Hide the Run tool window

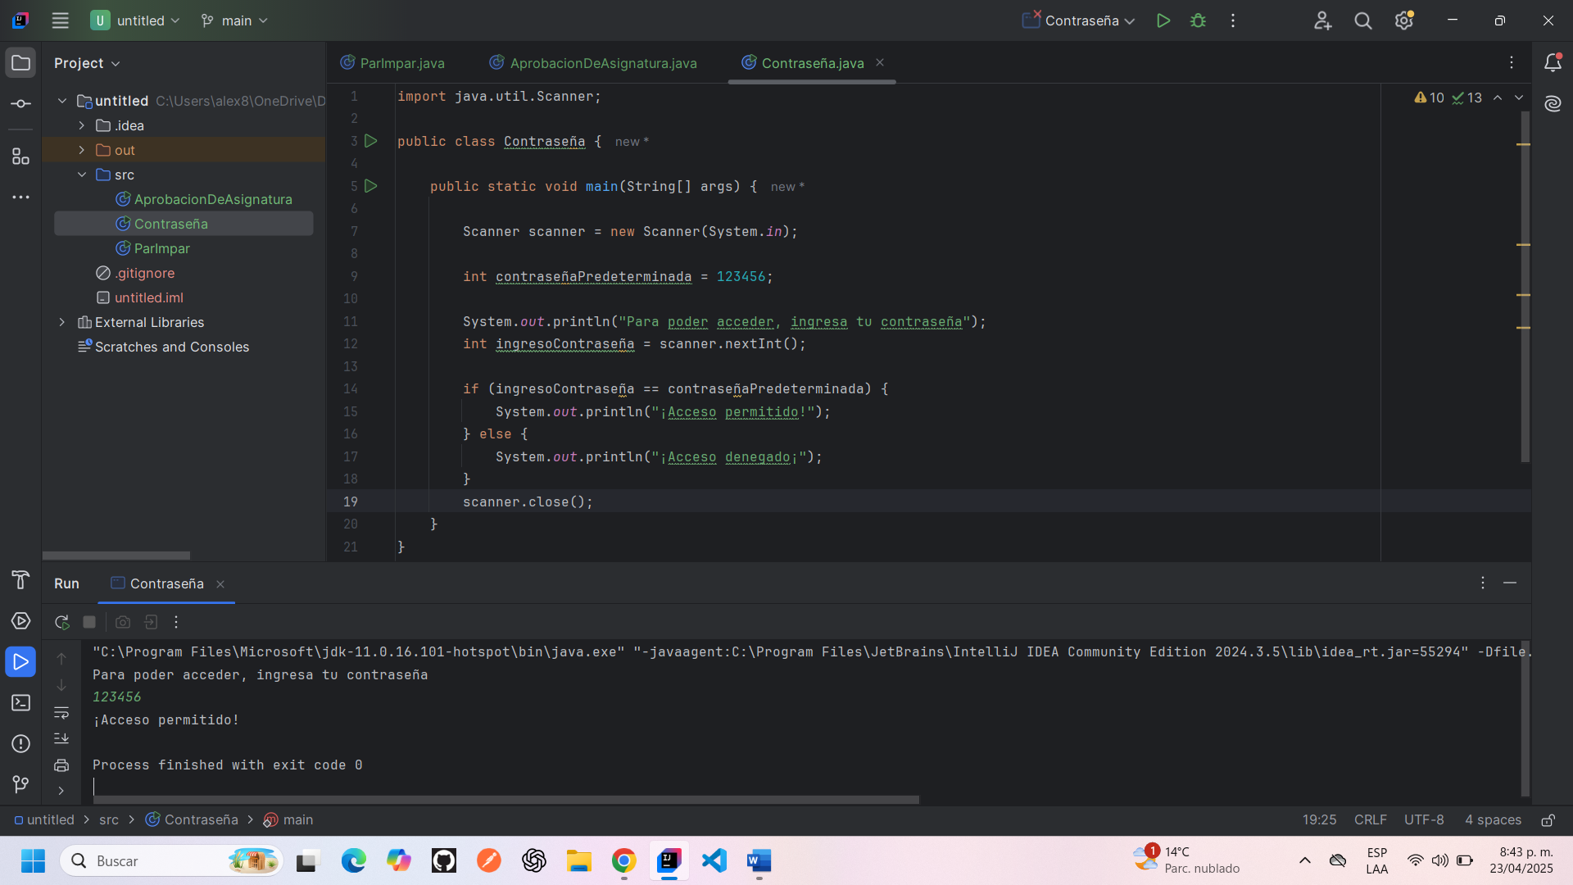[1510, 583]
